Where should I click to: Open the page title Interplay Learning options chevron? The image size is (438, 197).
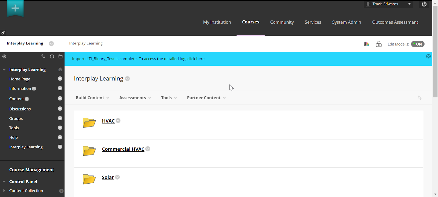coord(127,79)
